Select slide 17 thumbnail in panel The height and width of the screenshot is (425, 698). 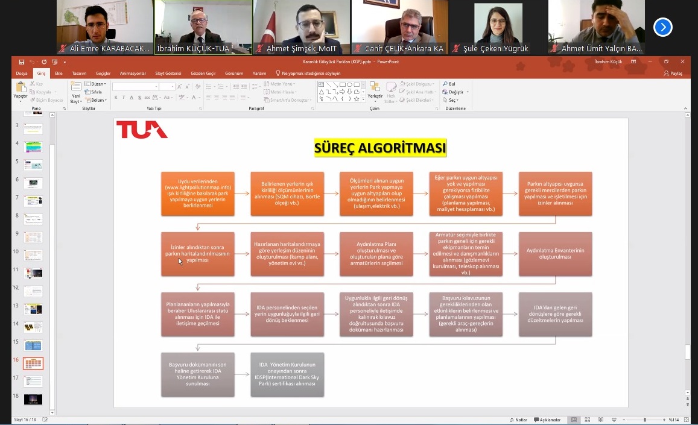tap(33, 382)
